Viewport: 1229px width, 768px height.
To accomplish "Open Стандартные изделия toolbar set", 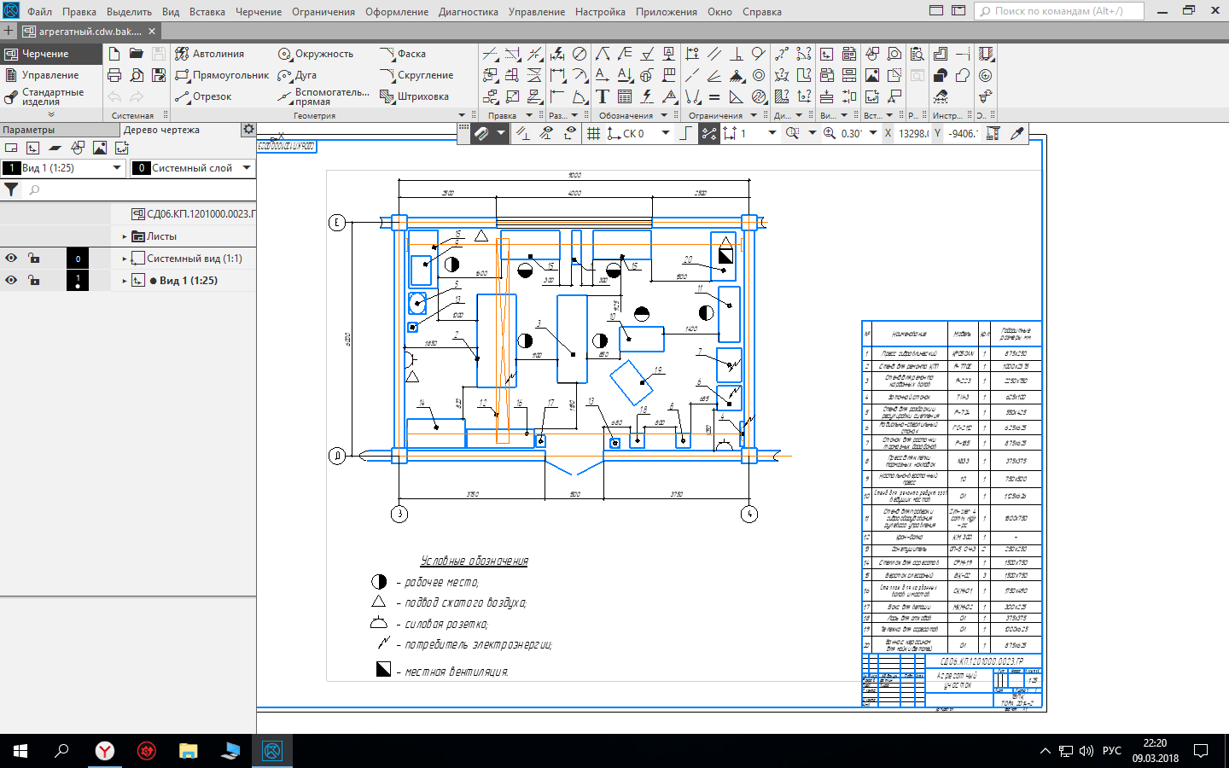I will click(51, 96).
